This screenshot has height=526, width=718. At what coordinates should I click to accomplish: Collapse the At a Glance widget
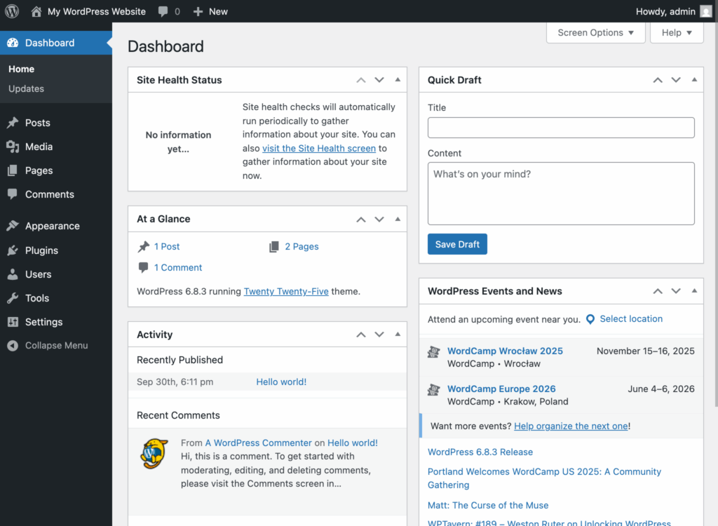398,219
